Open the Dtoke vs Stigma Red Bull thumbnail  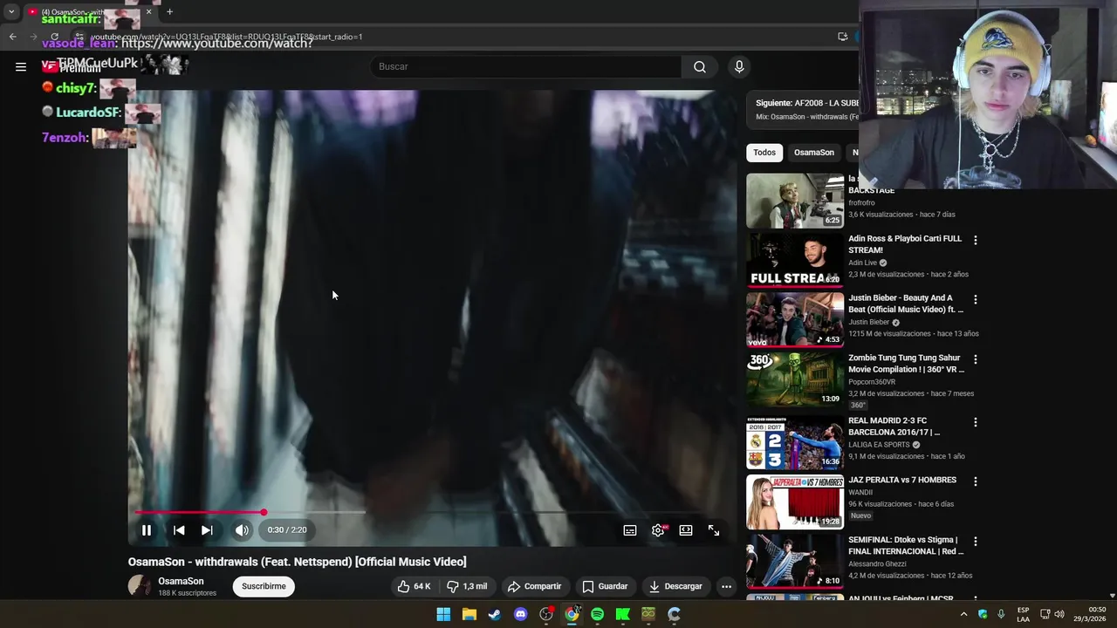pyautogui.click(x=795, y=562)
